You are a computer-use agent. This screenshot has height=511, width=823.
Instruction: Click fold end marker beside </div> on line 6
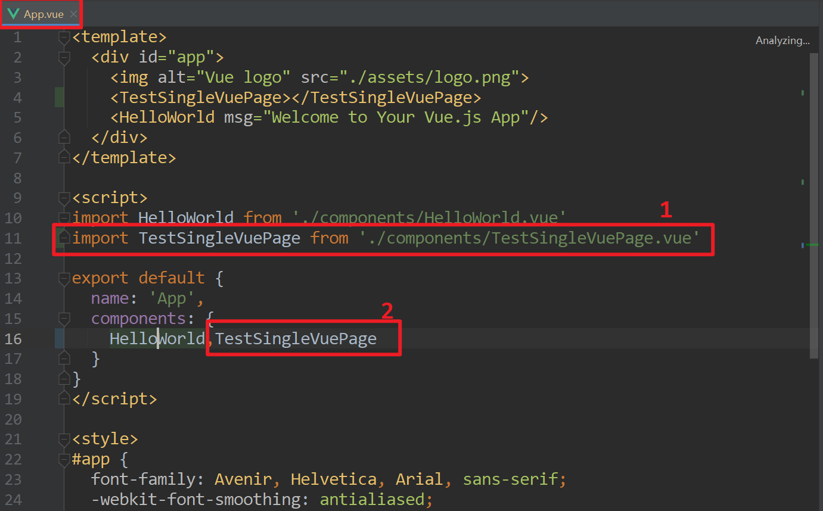[64, 138]
